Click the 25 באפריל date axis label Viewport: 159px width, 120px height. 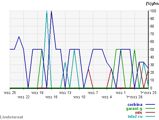click(149, 93)
